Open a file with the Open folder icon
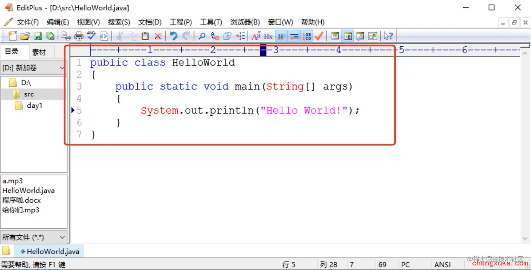 click(x=25, y=36)
